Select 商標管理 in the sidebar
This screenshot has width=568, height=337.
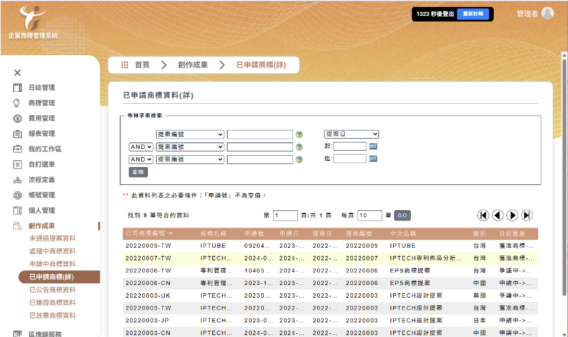pos(42,103)
